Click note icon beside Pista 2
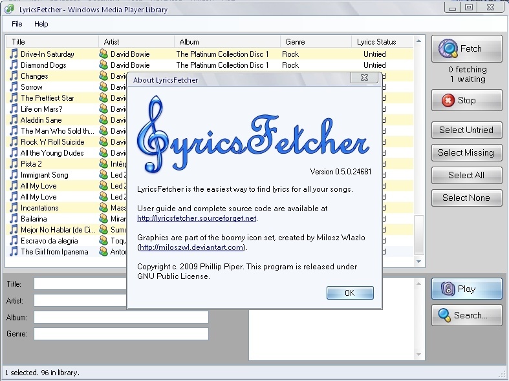Screen dimensions: 509x381 tap(14, 163)
